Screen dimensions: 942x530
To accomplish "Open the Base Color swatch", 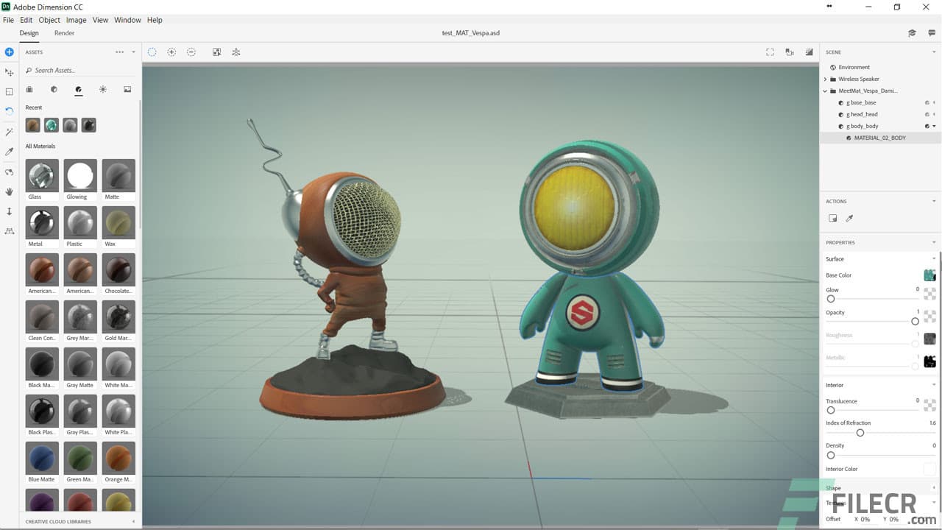I will coord(929,275).
